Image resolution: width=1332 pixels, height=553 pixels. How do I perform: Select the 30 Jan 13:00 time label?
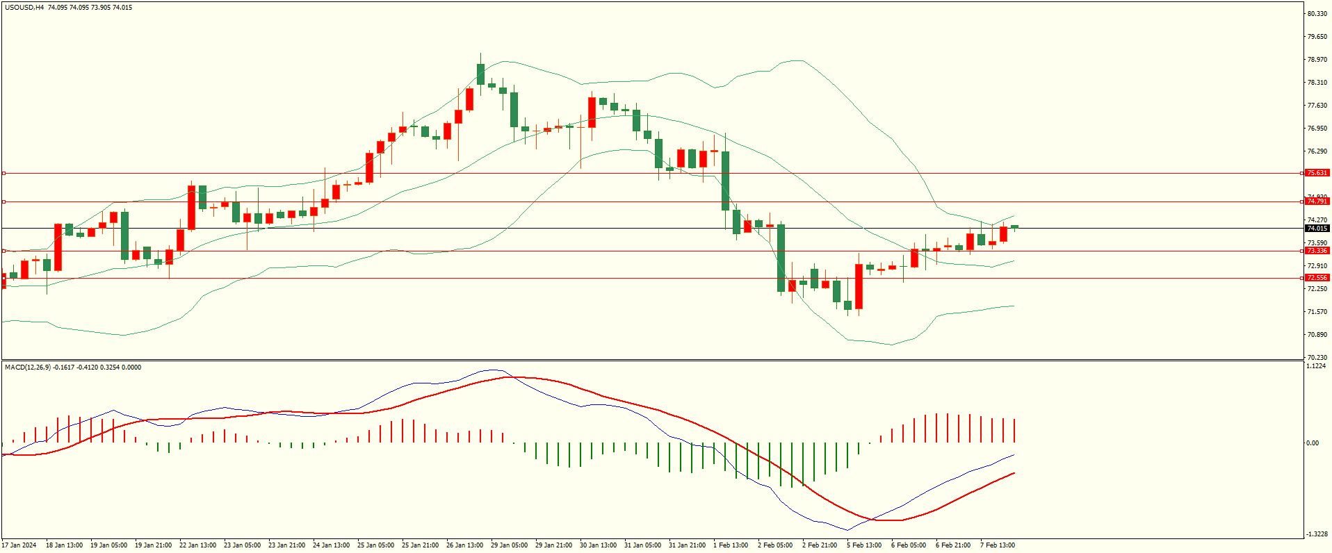click(x=598, y=545)
